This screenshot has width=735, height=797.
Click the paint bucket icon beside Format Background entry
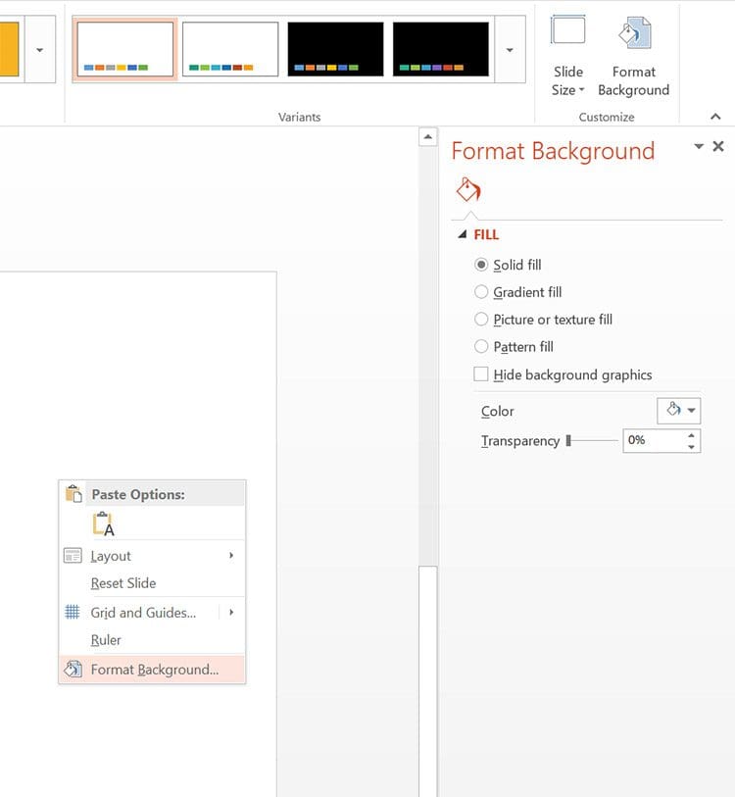(73, 669)
